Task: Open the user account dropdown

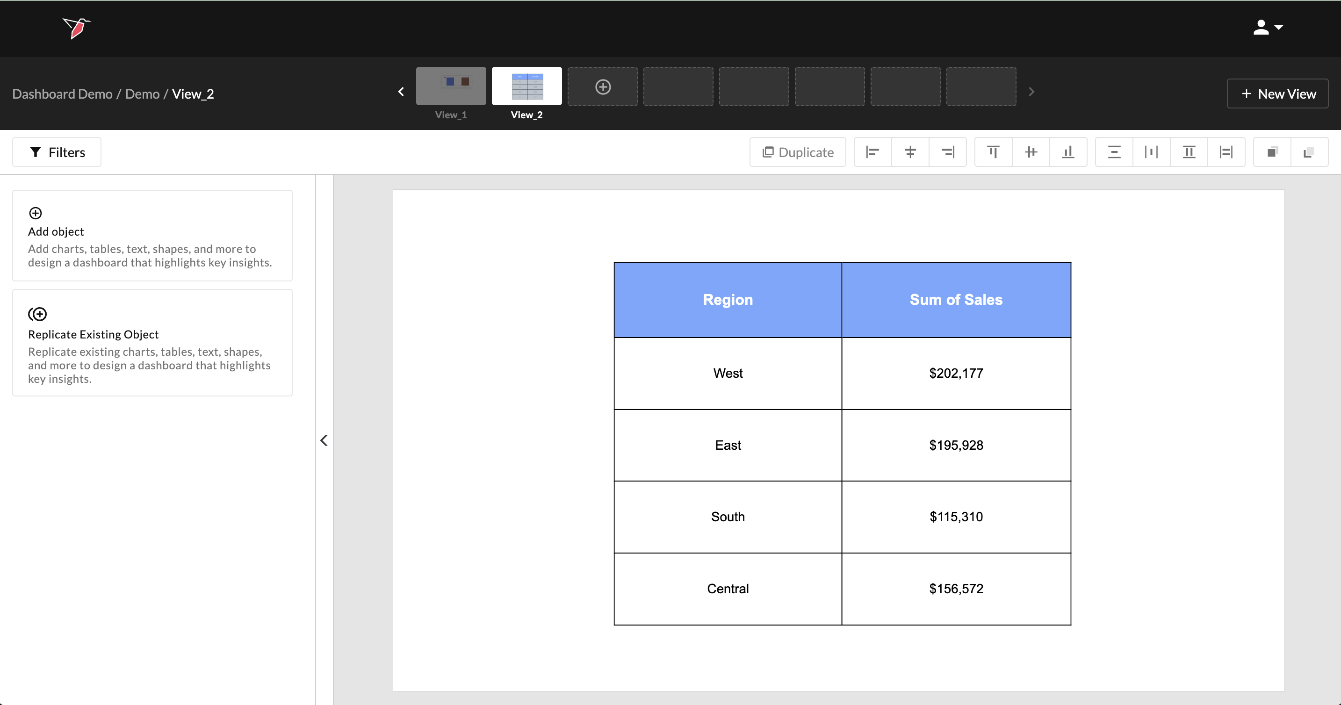Action: pyautogui.click(x=1268, y=28)
